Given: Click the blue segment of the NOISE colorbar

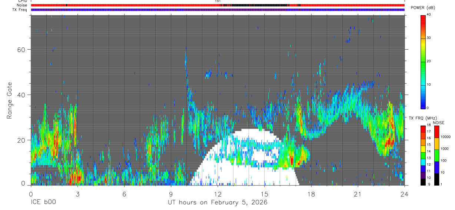Looking at the screenshot, I should tap(436, 167).
